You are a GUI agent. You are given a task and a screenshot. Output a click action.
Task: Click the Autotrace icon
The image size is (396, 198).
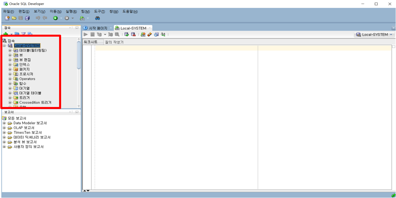pos(111,34)
